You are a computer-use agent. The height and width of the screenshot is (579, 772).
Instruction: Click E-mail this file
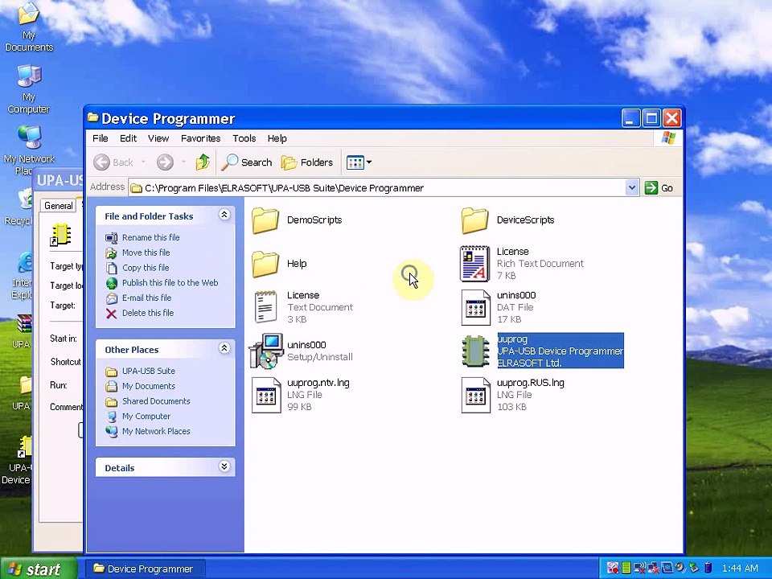coord(146,298)
